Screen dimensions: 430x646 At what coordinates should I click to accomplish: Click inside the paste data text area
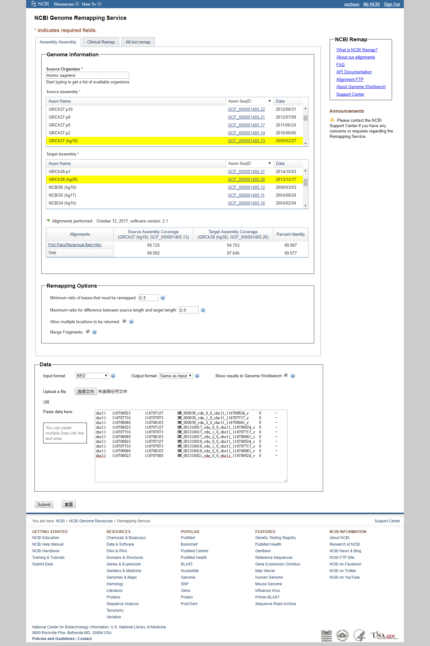pyautogui.click(x=191, y=446)
